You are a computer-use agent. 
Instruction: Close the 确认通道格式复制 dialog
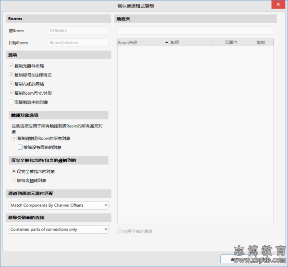click(278, 4)
